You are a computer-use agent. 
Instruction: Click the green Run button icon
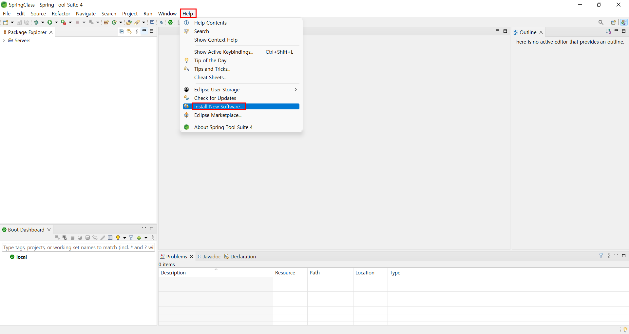point(50,22)
